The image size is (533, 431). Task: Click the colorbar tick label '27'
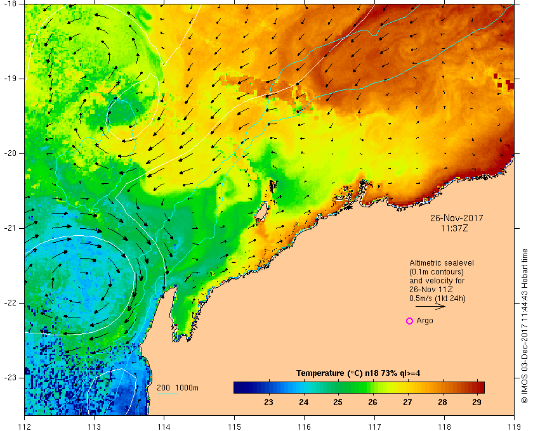point(407,402)
